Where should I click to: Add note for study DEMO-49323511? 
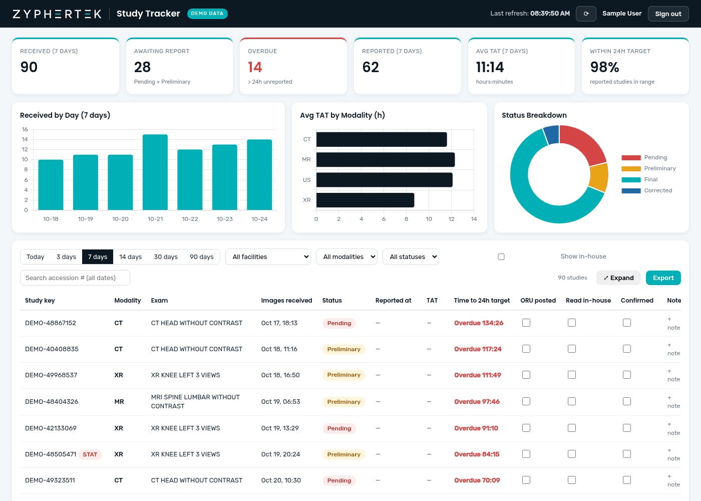pos(673,480)
